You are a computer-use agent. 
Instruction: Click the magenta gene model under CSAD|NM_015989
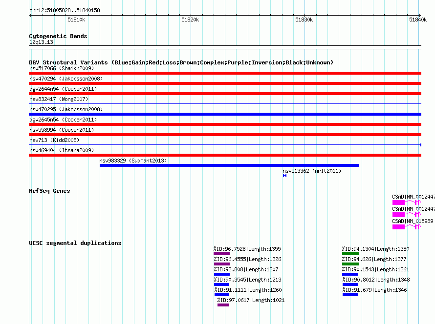click(x=407, y=227)
